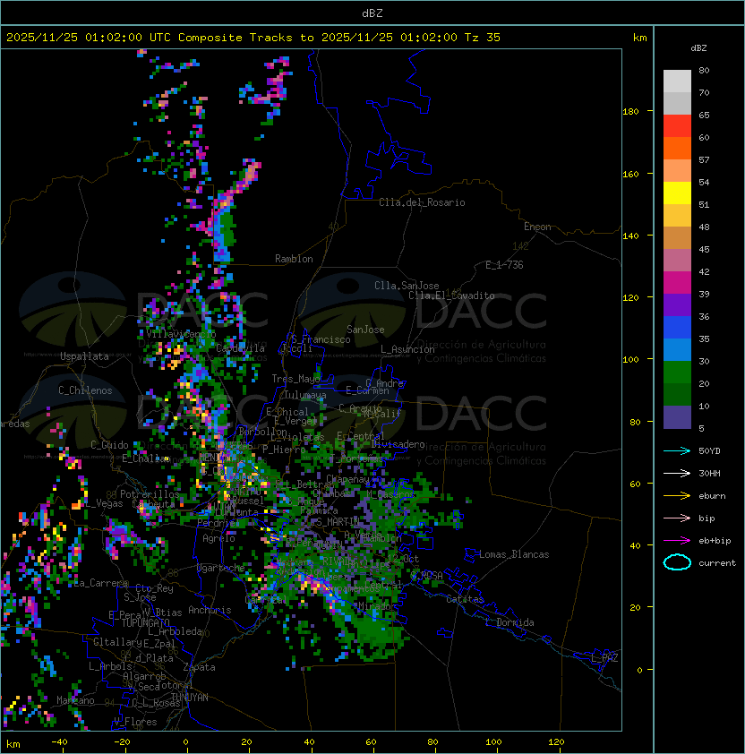Click the '54' value on the dBZ scale
Screen dimensions: 745x754
tap(704, 183)
